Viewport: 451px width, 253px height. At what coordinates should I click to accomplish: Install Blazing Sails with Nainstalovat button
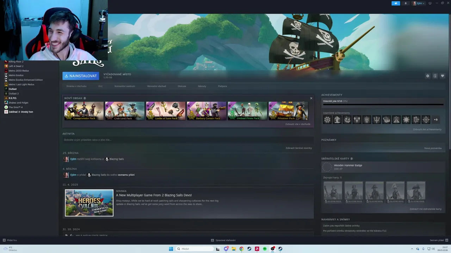click(81, 76)
